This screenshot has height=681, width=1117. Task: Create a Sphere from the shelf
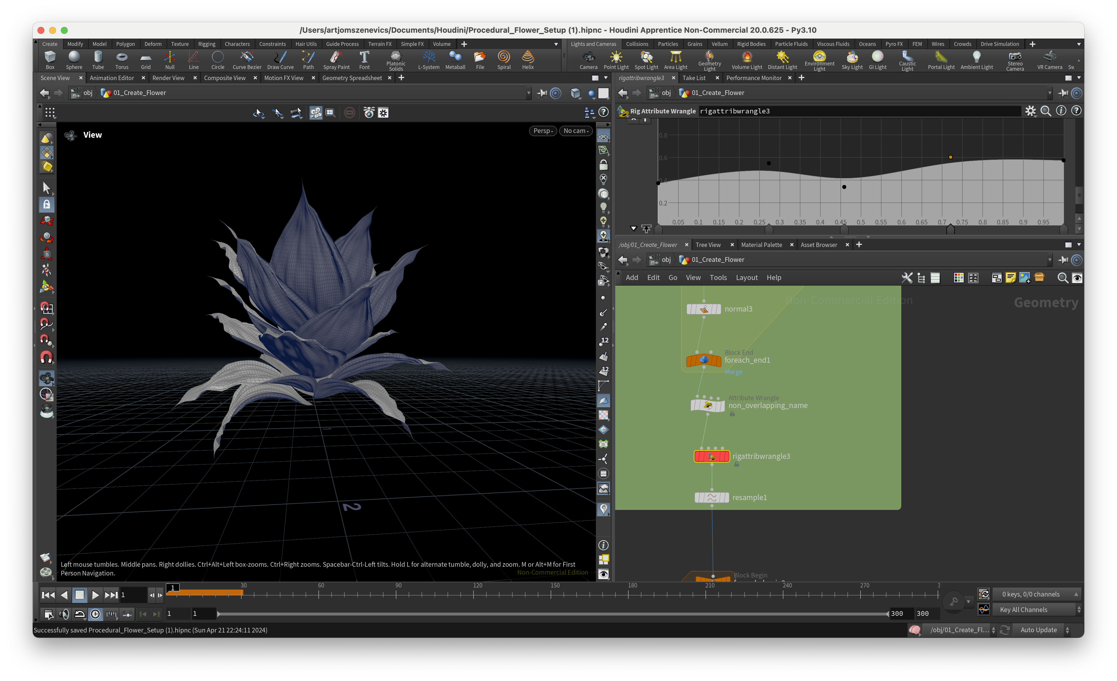(x=74, y=59)
